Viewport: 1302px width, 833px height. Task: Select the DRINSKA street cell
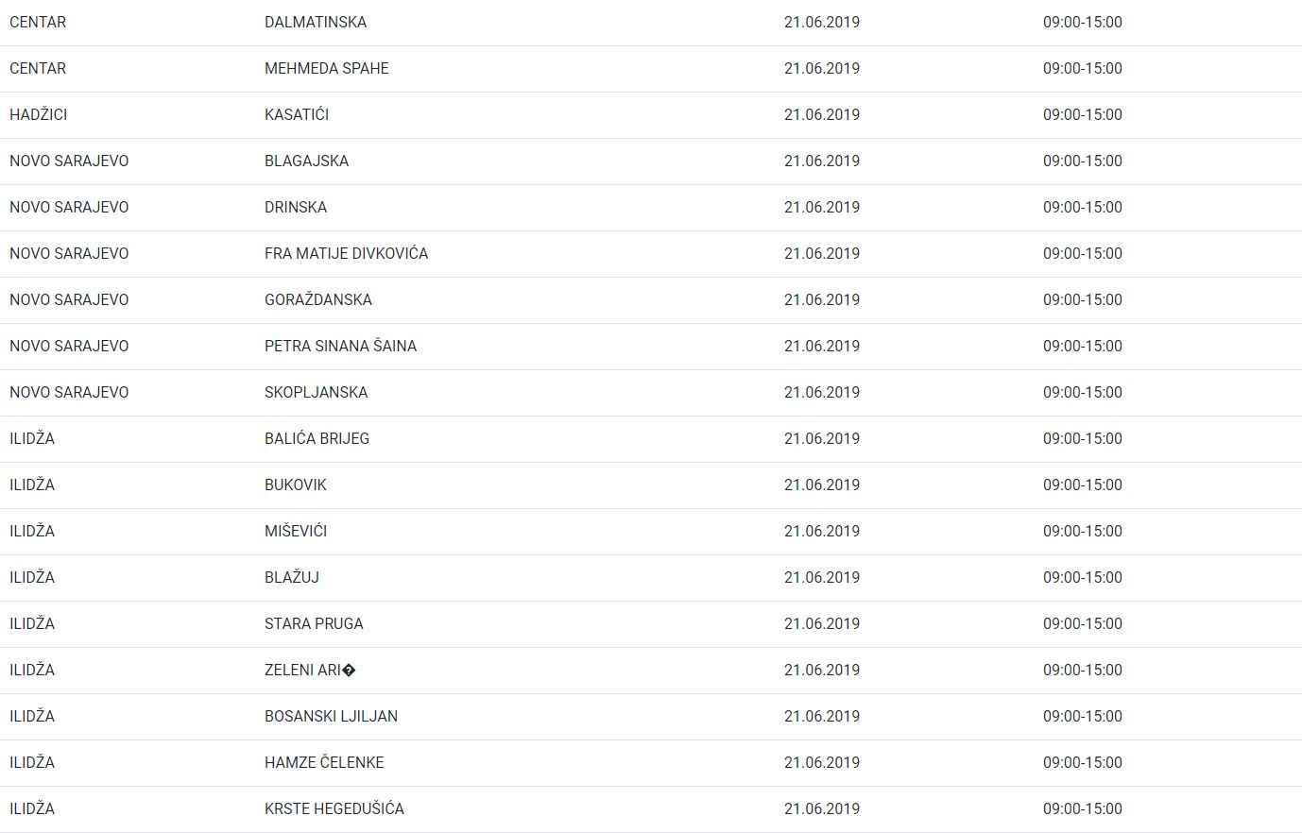pyautogui.click(x=296, y=207)
